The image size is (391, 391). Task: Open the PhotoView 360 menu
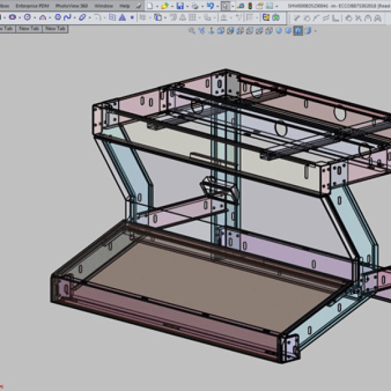[72, 5]
